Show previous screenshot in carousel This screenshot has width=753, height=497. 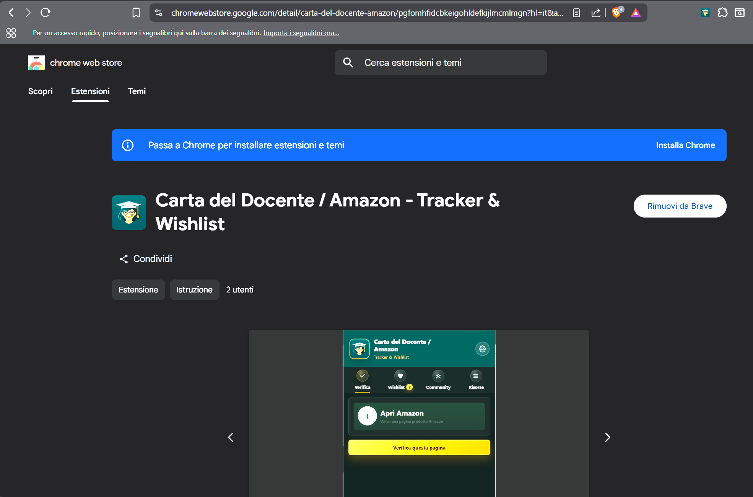[231, 437]
